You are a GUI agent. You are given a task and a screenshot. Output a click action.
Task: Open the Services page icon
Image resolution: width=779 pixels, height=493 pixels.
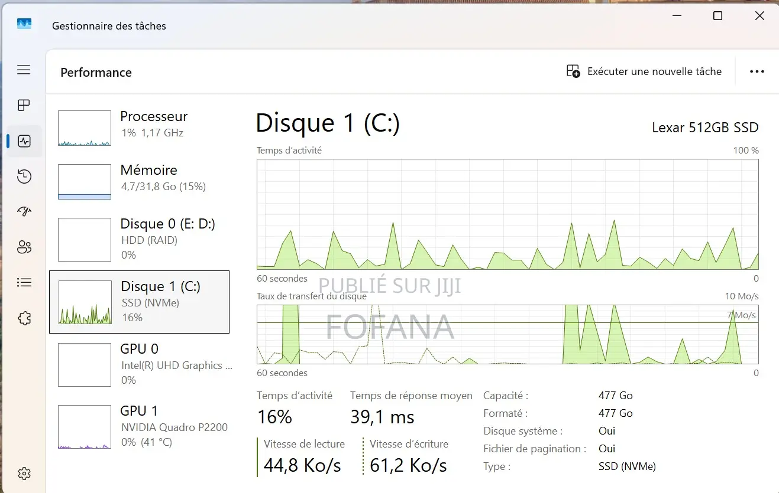click(24, 318)
